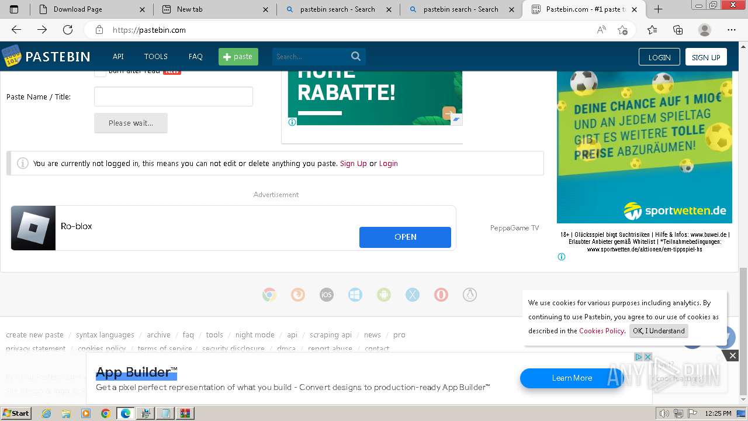
Task: Click Learn More on App Builder ad
Action: point(572,378)
